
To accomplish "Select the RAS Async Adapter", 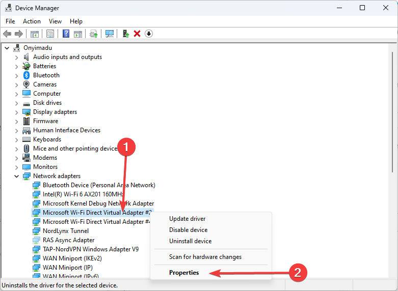I will point(68,240).
